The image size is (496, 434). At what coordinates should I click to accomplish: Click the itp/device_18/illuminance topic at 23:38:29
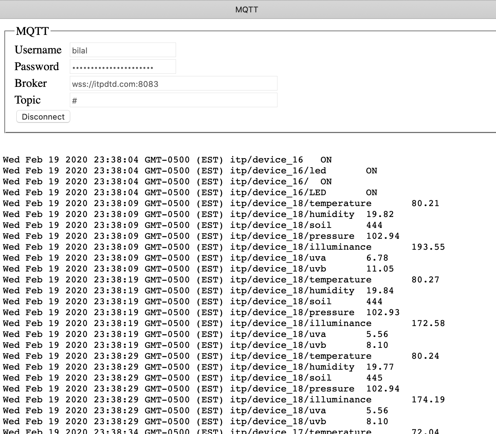point(301,400)
